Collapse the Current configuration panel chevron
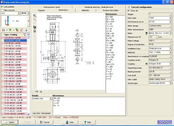This screenshot has height=126, width=174. tap(129, 7)
